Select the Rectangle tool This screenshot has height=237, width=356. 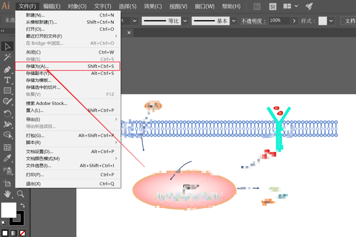click(7, 91)
